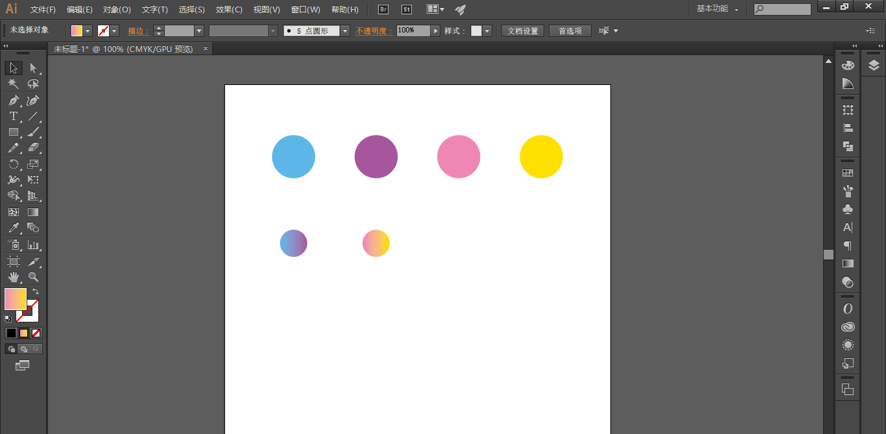
Task: Select the Mesh tool
Action: (x=14, y=212)
